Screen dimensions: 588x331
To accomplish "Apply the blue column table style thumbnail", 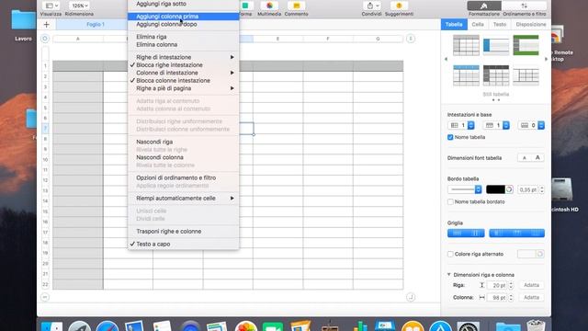I will 496,45.
